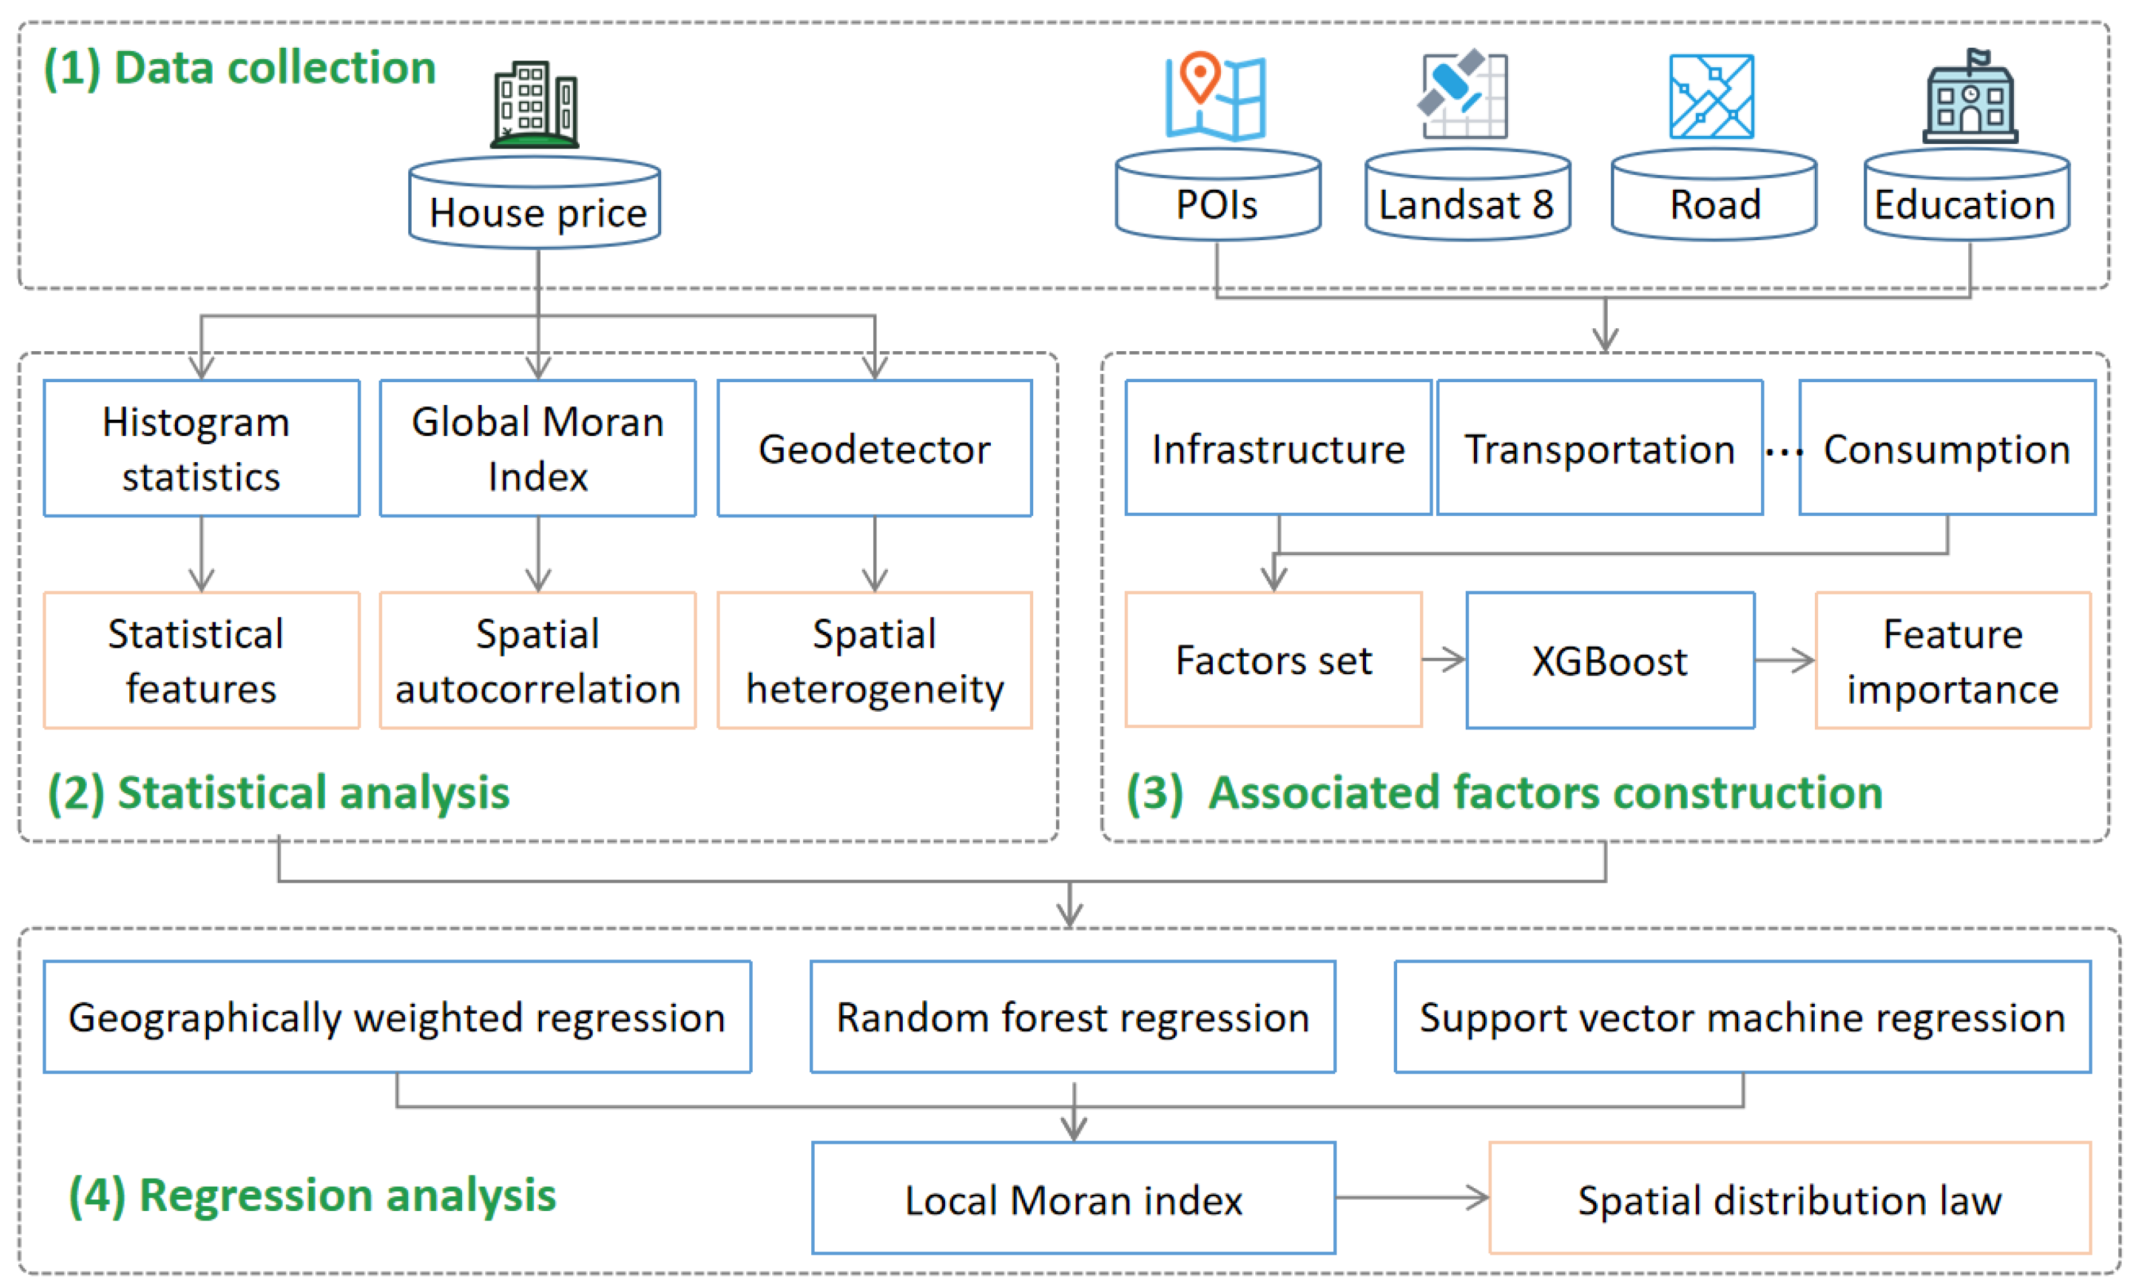Click the road network icon above Road

1711,96
